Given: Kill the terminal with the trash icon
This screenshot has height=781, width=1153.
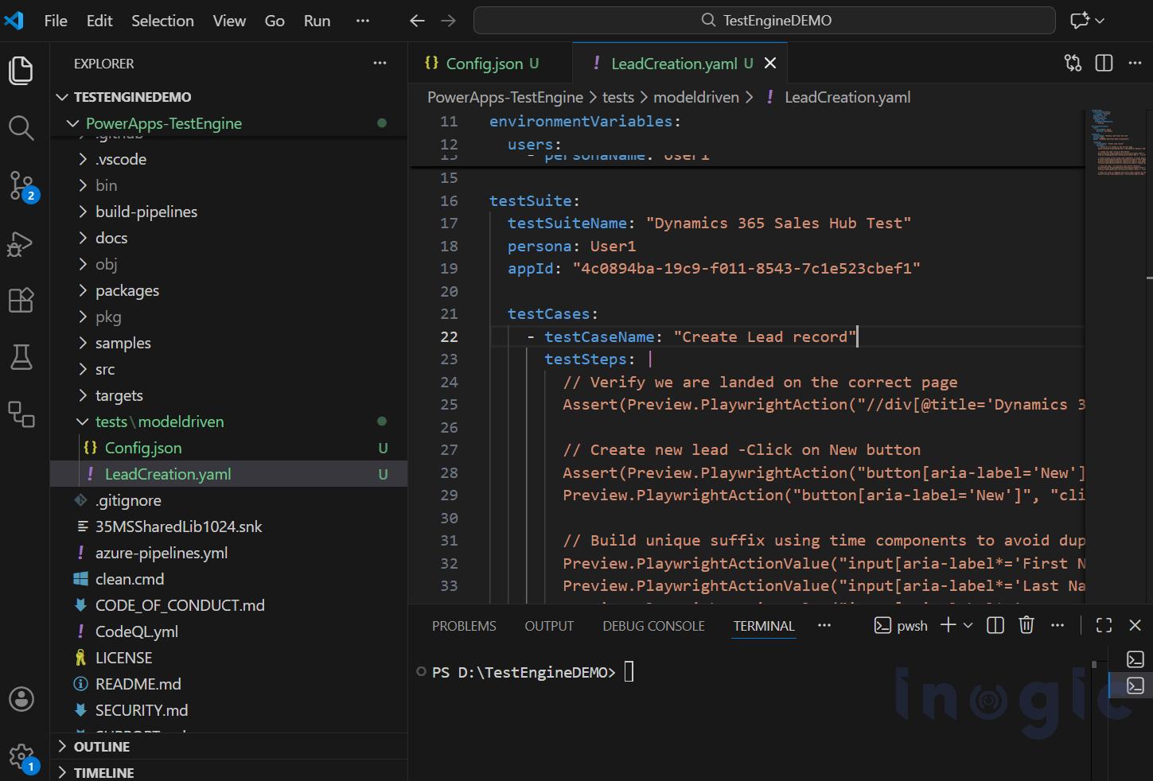Looking at the screenshot, I should pos(1026,625).
